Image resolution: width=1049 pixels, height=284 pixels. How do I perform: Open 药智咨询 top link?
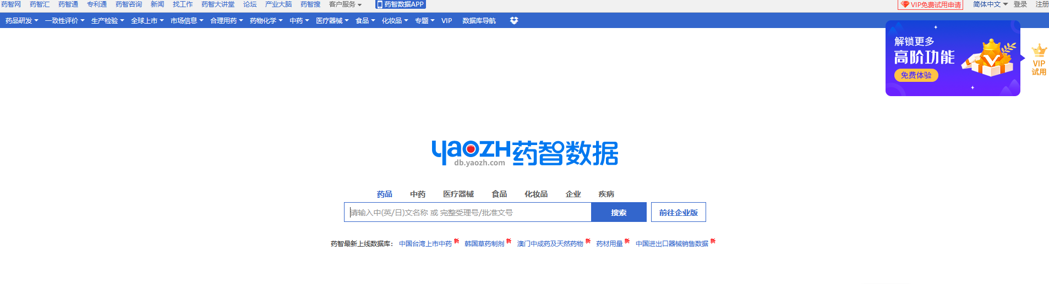click(x=129, y=4)
